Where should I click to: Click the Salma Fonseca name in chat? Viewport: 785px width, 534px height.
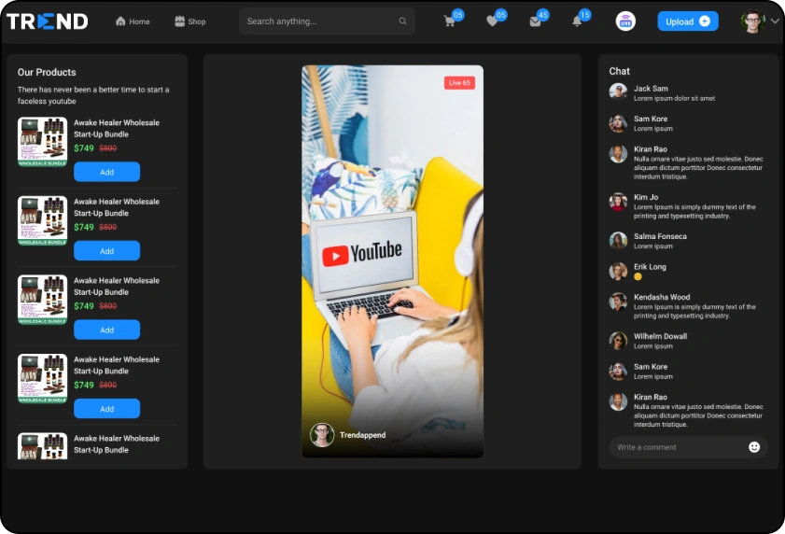click(x=660, y=236)
